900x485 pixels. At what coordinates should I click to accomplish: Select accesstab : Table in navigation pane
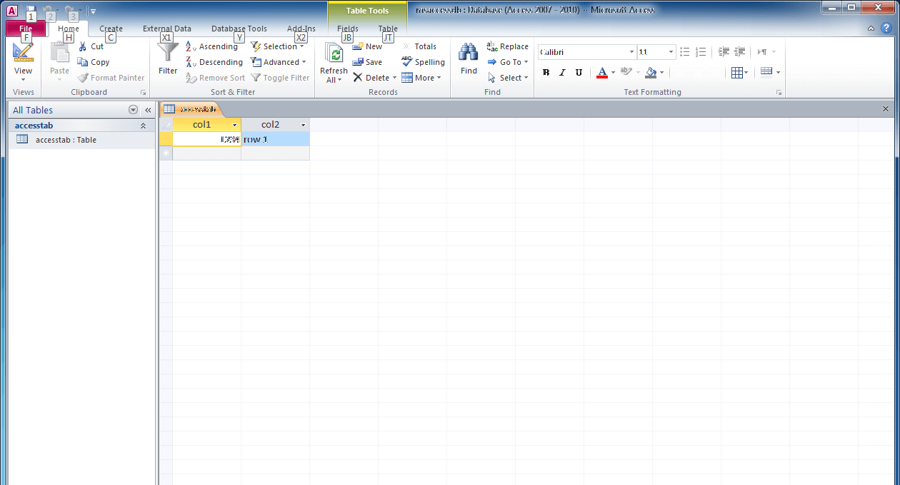pyautogui.click(x=66, y=140)
